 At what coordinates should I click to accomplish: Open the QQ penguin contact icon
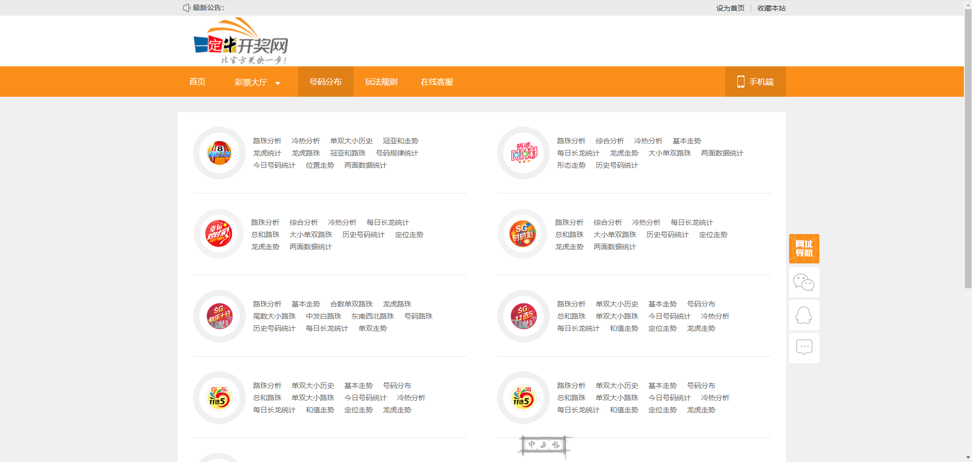pyautogui.click(x=804, y=315)
